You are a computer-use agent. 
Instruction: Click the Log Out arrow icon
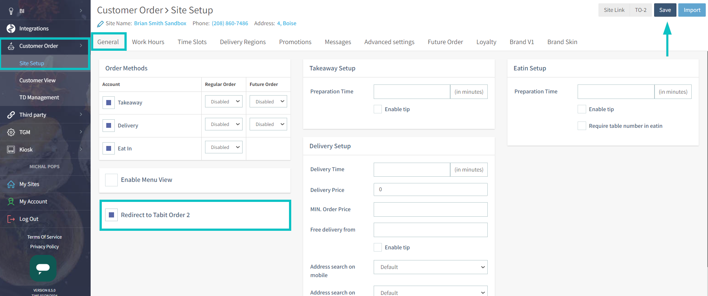[11, 219]
